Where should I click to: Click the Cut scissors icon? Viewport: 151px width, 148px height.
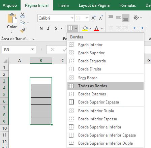click(x=23, y=15)
